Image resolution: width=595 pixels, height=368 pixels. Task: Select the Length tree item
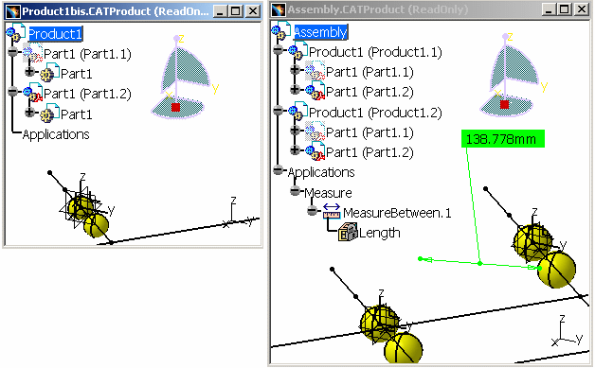tap(380, 233)
